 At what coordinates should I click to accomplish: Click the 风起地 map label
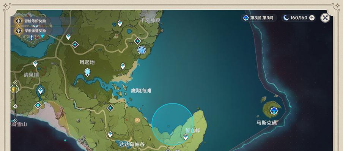[87, 62]
